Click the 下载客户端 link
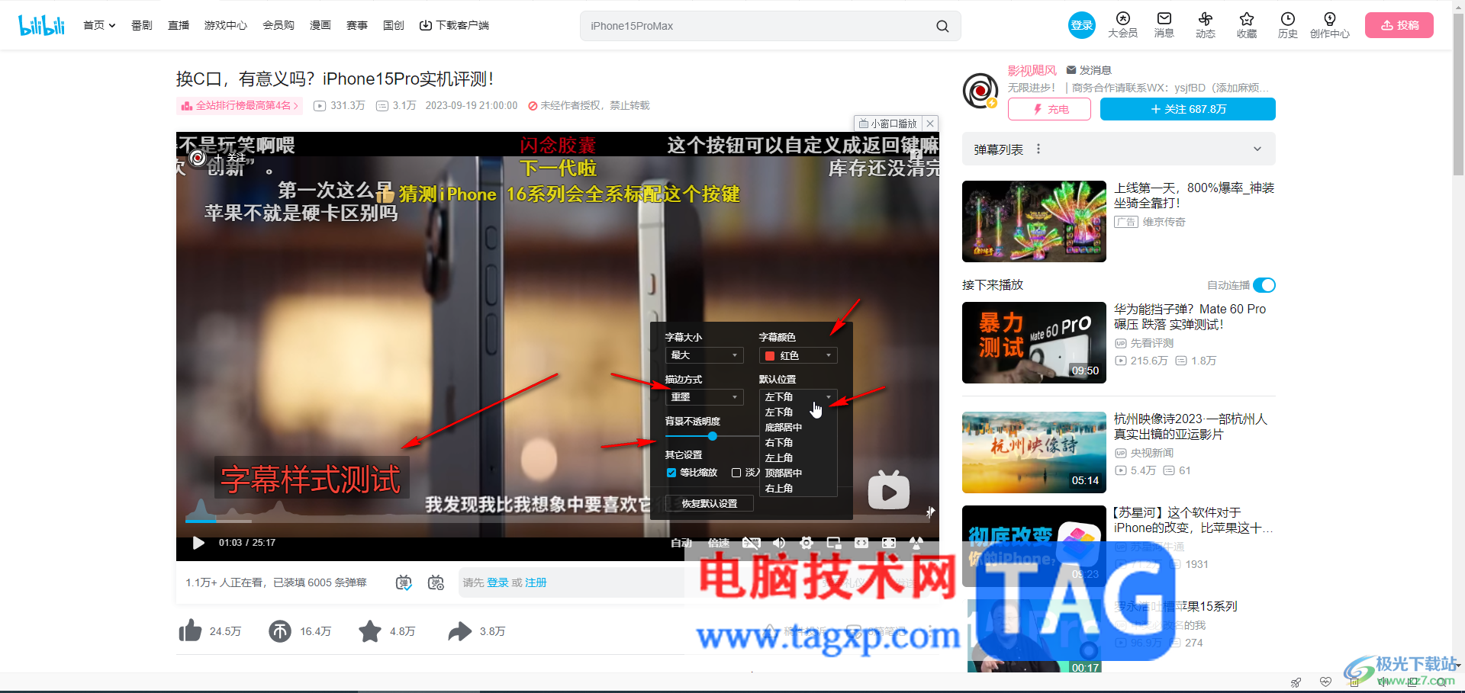Screen dimensions: 1465x693 pyautogui.click(x=454, y=25)
